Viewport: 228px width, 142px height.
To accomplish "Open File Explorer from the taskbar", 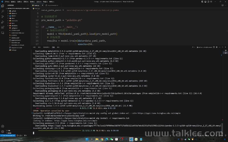I will pyautogui.click(x=97, y=139).
